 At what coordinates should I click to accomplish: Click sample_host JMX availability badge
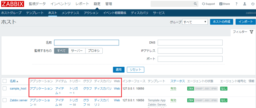207,89
